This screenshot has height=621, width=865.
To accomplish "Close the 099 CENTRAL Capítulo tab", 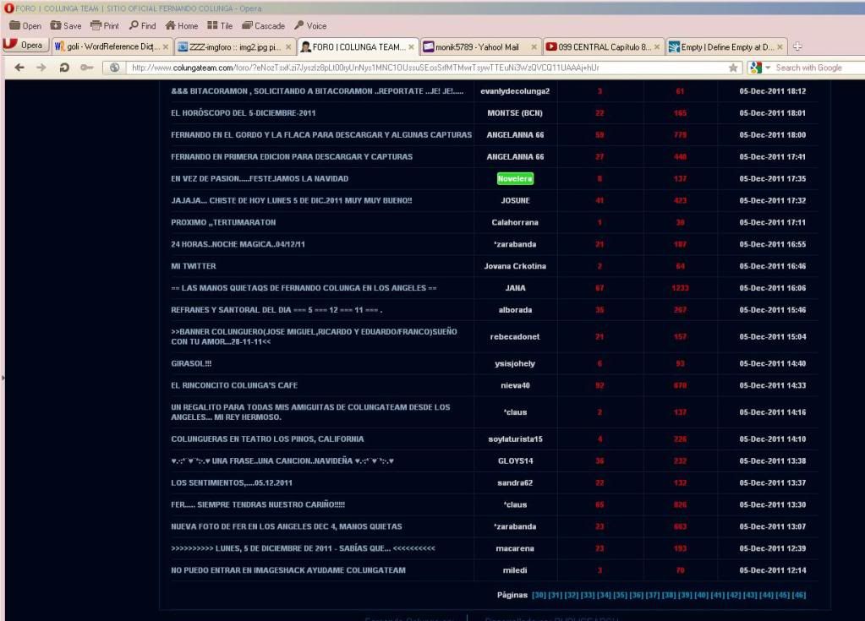I will (x=657, y=46).
